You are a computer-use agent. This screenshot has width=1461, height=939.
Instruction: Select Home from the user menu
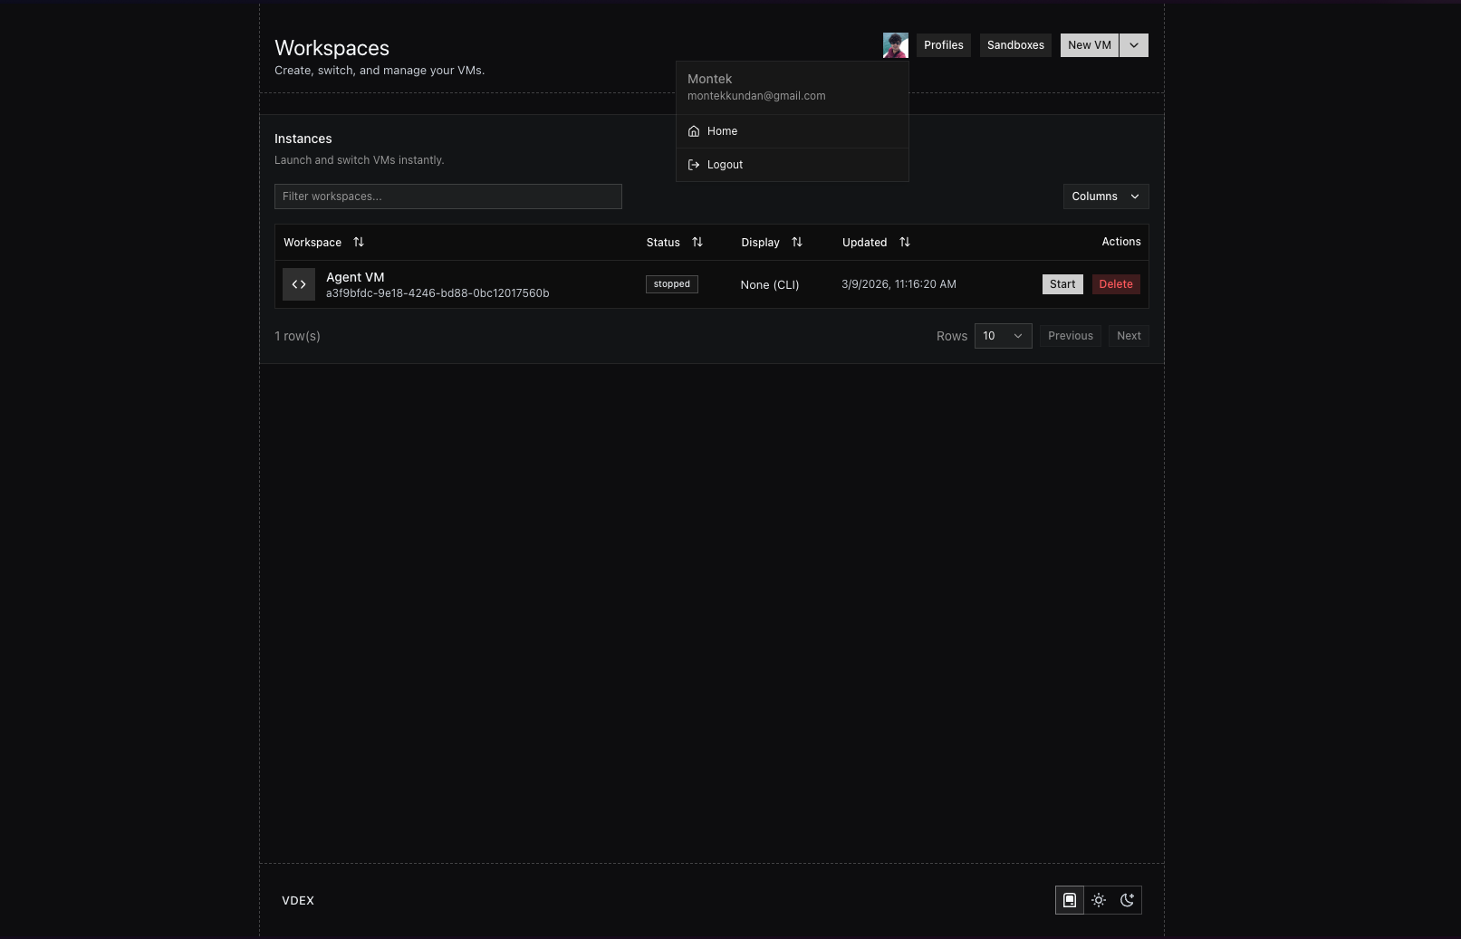(x=793, y=131)
